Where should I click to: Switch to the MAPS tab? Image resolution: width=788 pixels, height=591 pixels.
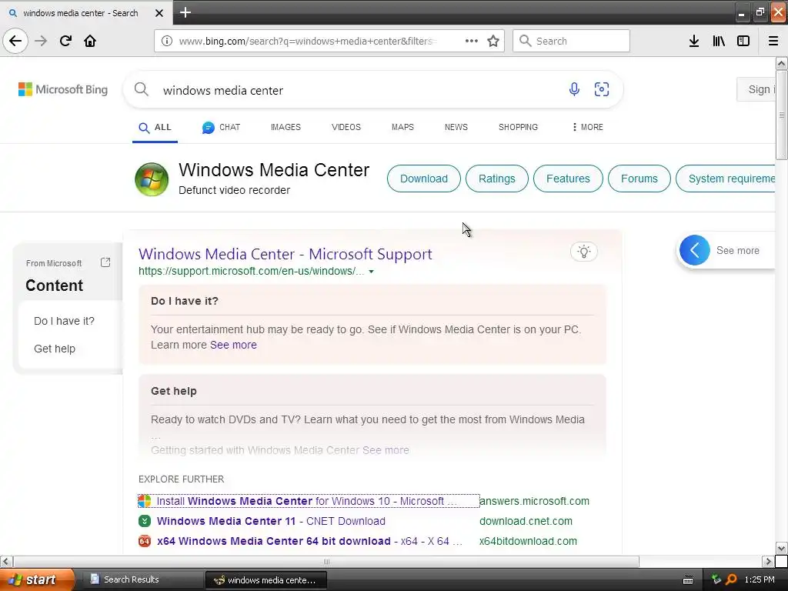pos(402,127)
